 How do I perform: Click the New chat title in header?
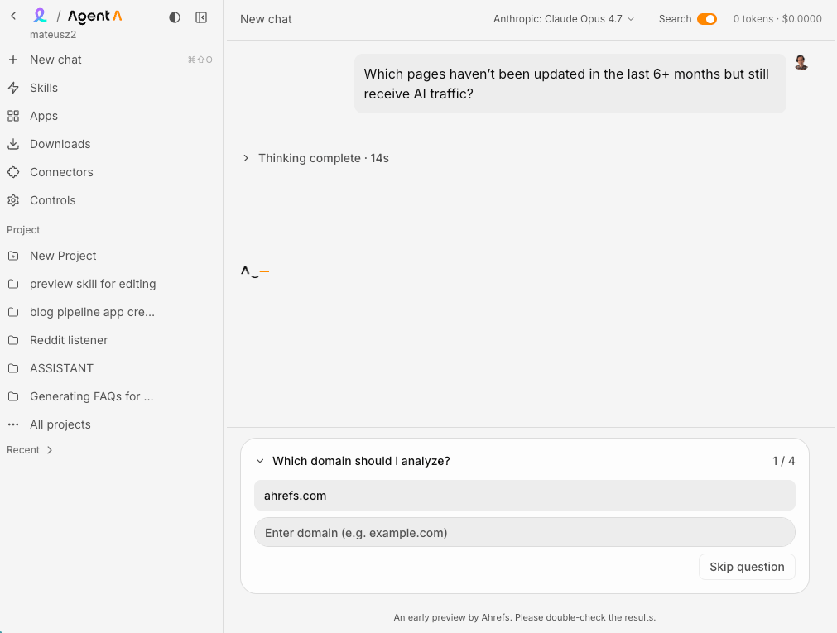coord(266,19)
